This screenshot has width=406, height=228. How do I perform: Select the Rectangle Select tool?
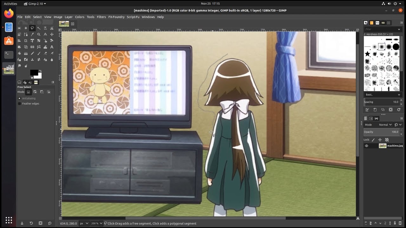[x=19, y=28]
